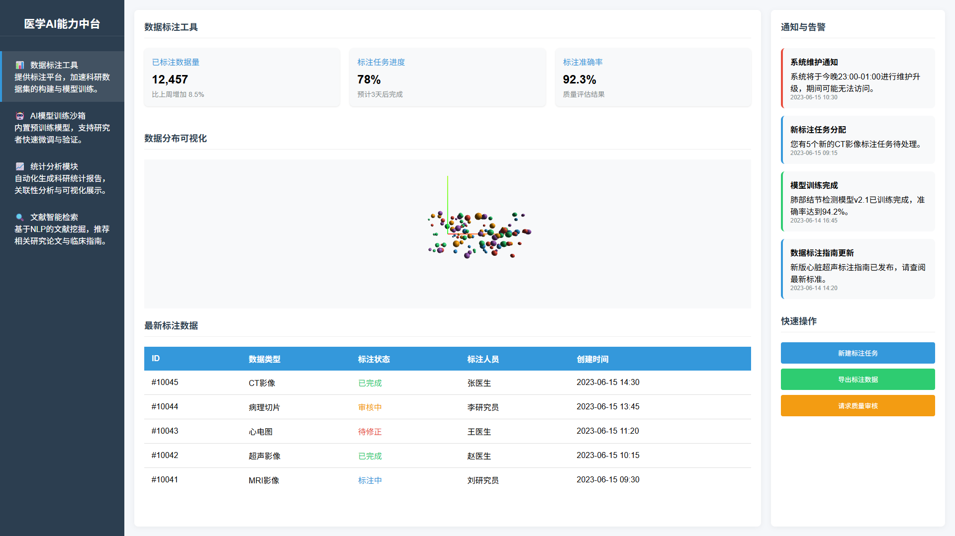The height and width of the screenshot is (536, 955).
Task: Click the magnifier icon beside 文献智能检索
Action: 20,217
